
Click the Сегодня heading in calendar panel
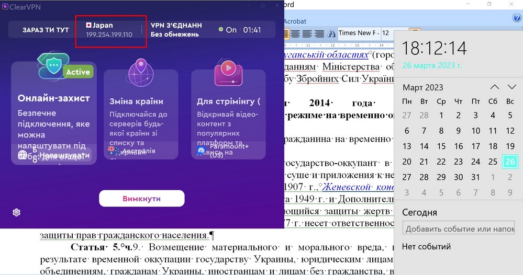click(x=419, y=212)
